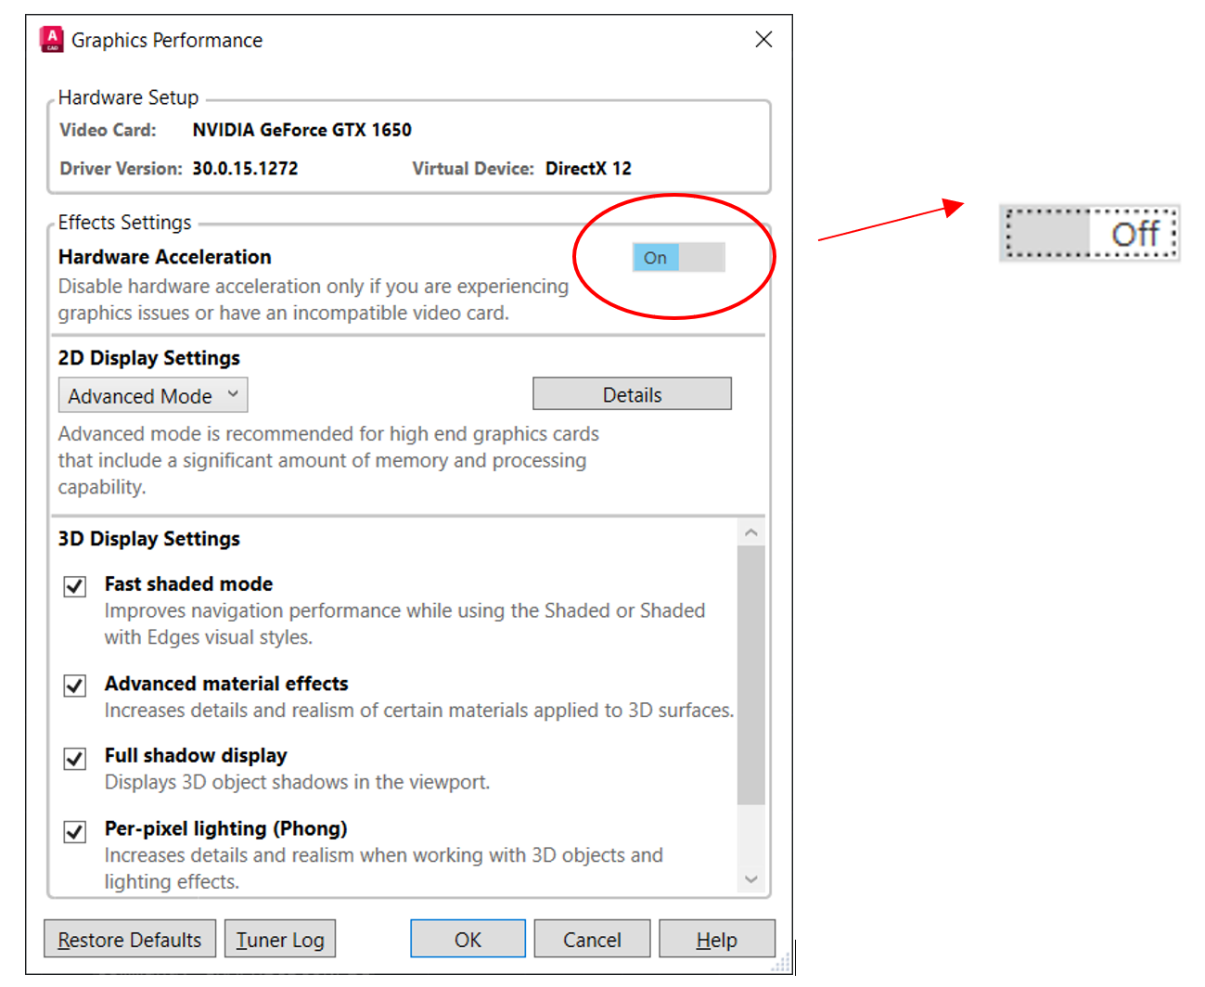Uncheck Fast shaded mode checkbox
The height and width of the screenshot is (987, 1205).
pyautogui.click(x=75, y=586)
